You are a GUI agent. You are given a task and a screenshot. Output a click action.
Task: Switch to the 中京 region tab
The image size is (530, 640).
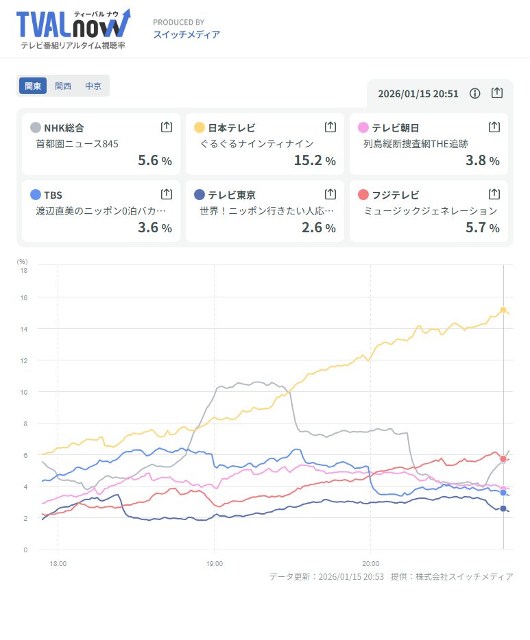coord(93,86)
